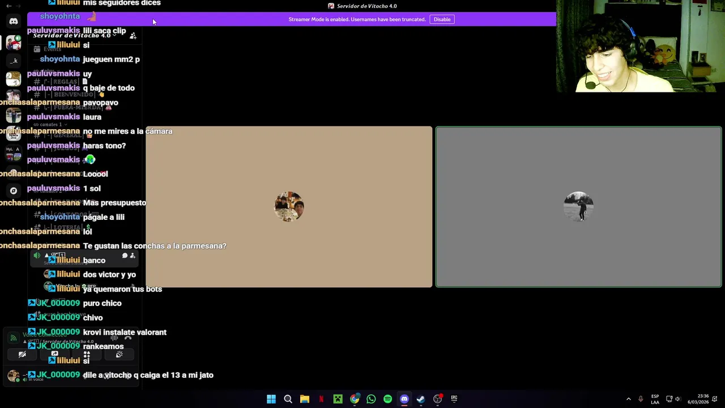Click the right gray participant video tile

pyautogui.click(x=578, y=207)
